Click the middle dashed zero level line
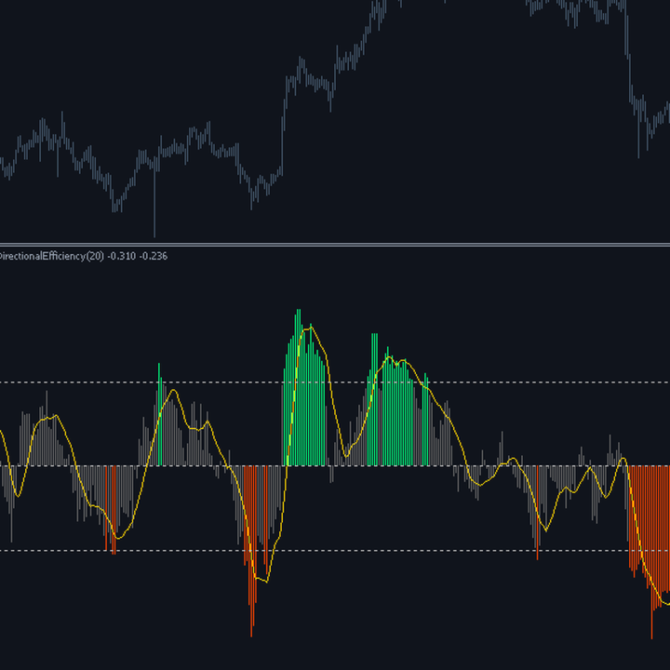Image resolution: width=670 pixels, height=670 pixels. click(335, 466)
